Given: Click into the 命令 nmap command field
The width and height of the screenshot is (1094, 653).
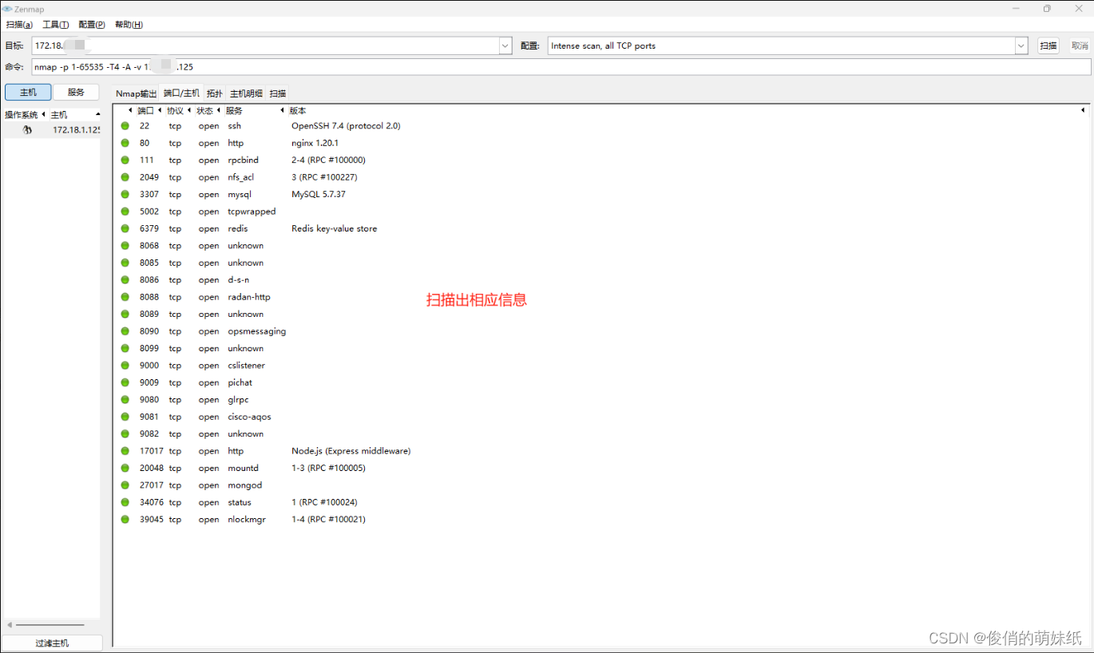Looking at the screenshot, I should pos(561,67).
